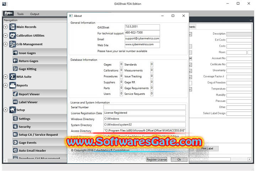Open Gage Kitting icon
The image size is (256, 171).
15,69
